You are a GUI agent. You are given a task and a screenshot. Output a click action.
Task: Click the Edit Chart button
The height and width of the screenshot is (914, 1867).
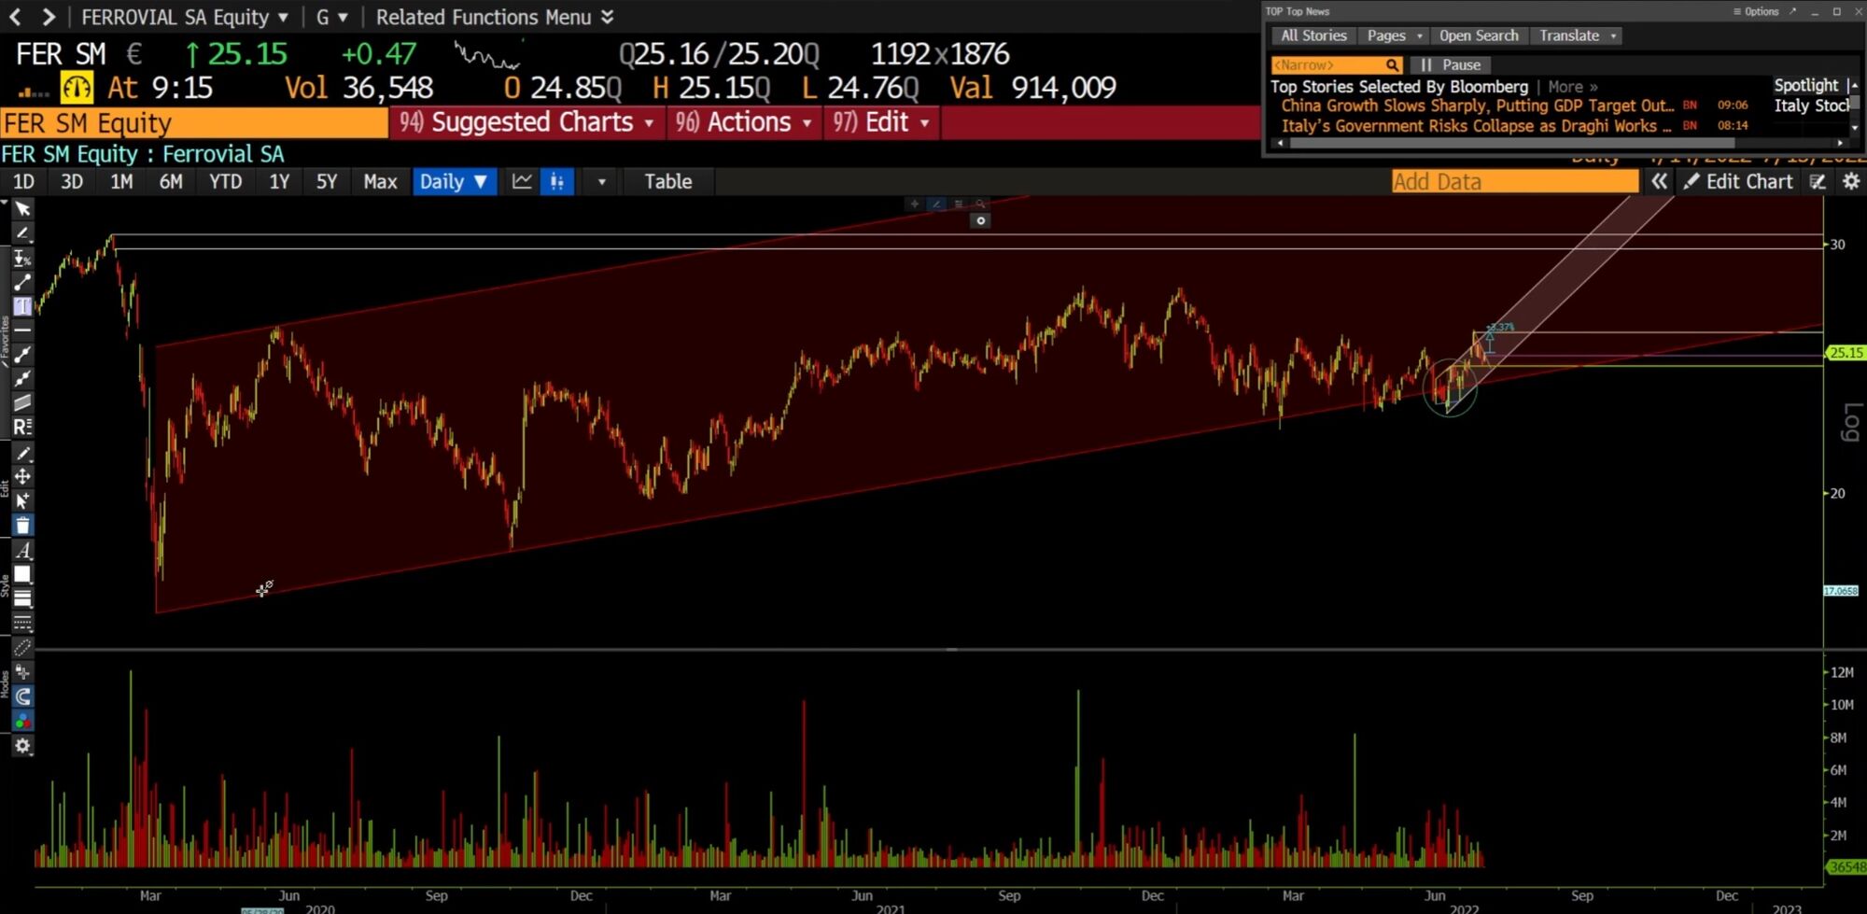click(x=1738, y=182)
